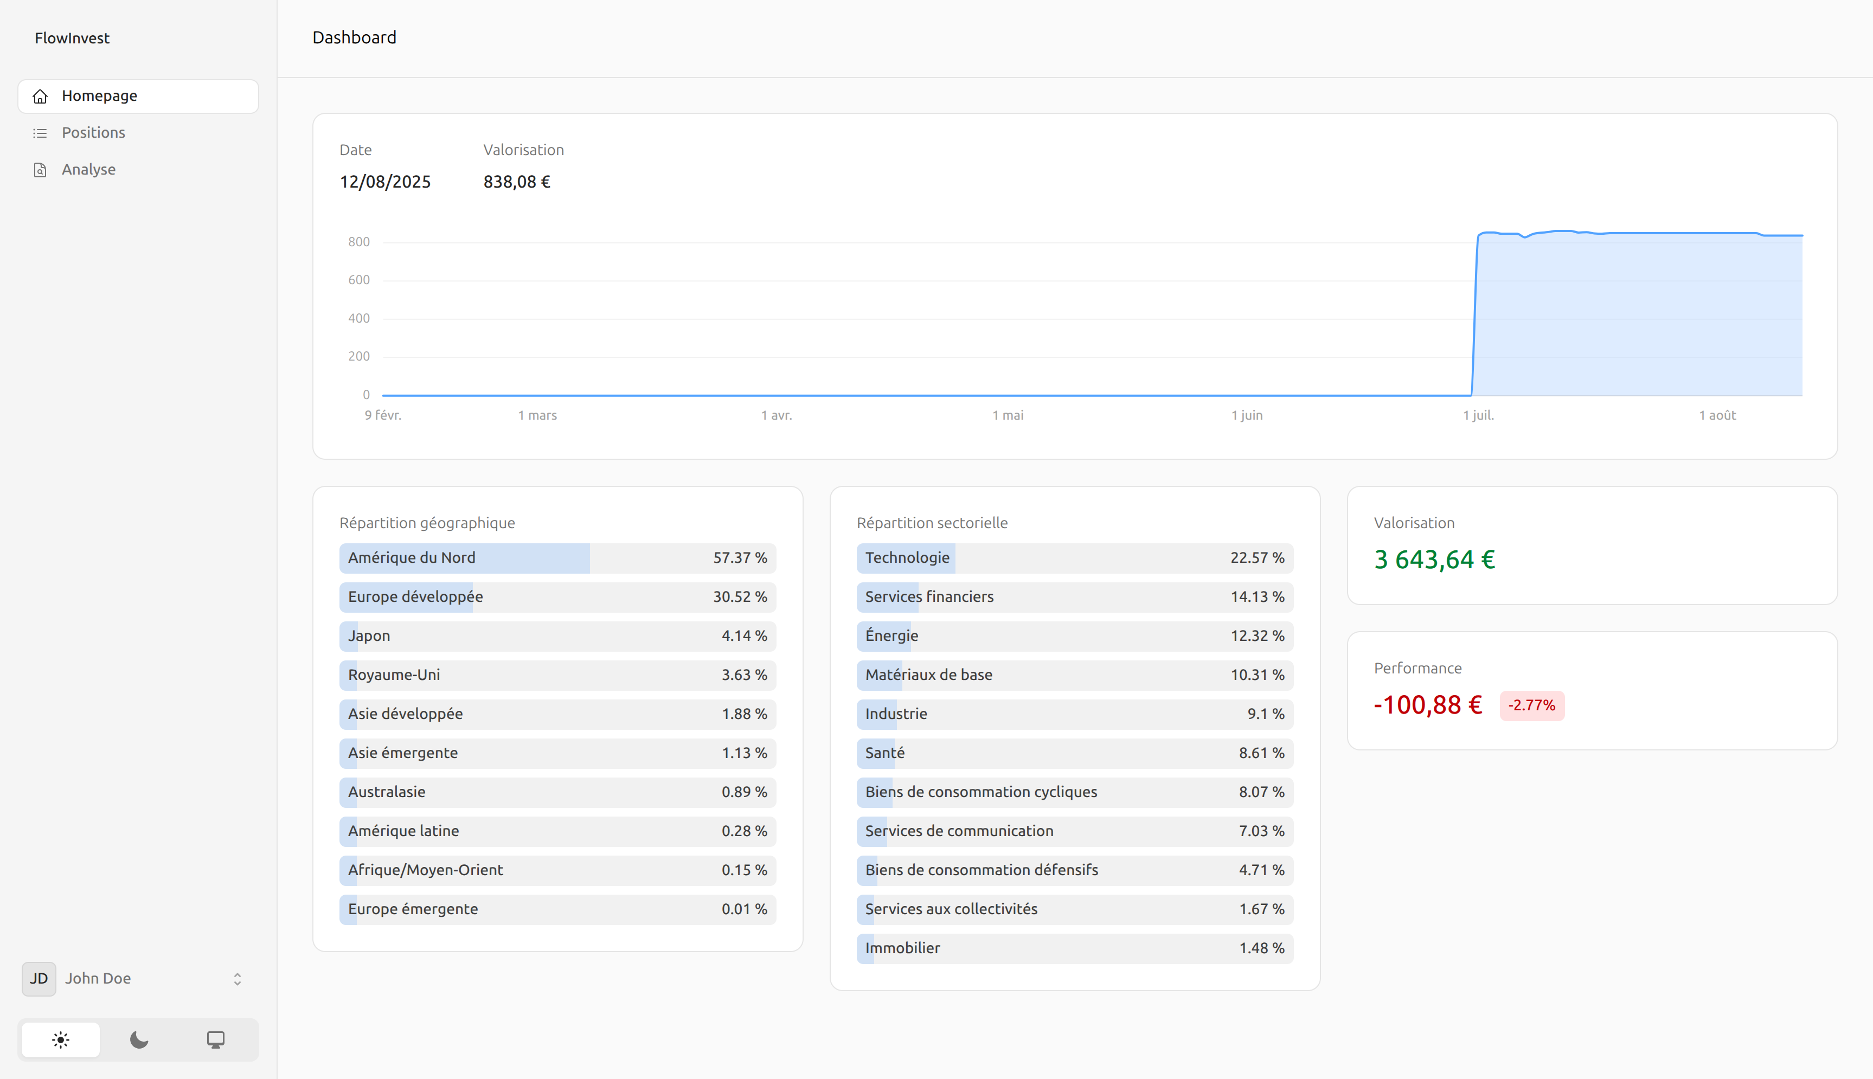Open the Positions page
This screenshot has height=1079, width=1873.
coord(93,133)
